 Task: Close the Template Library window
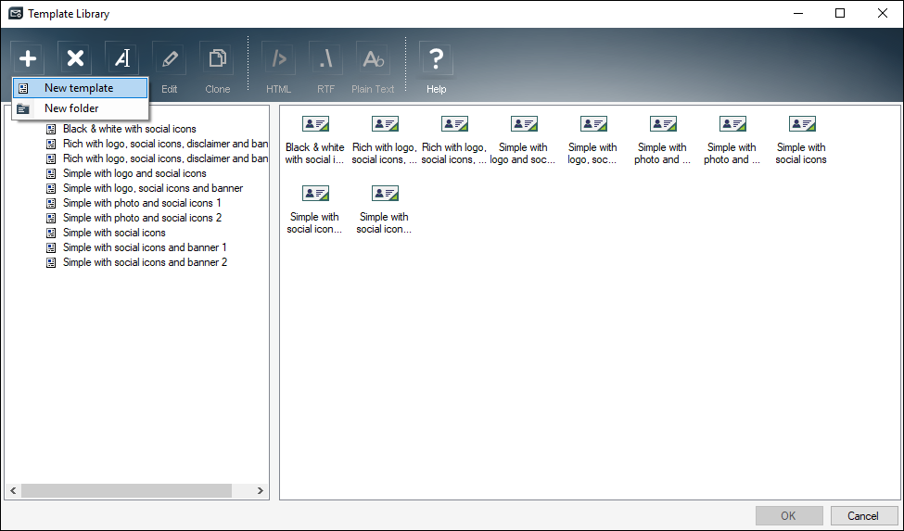pos(883,13)
